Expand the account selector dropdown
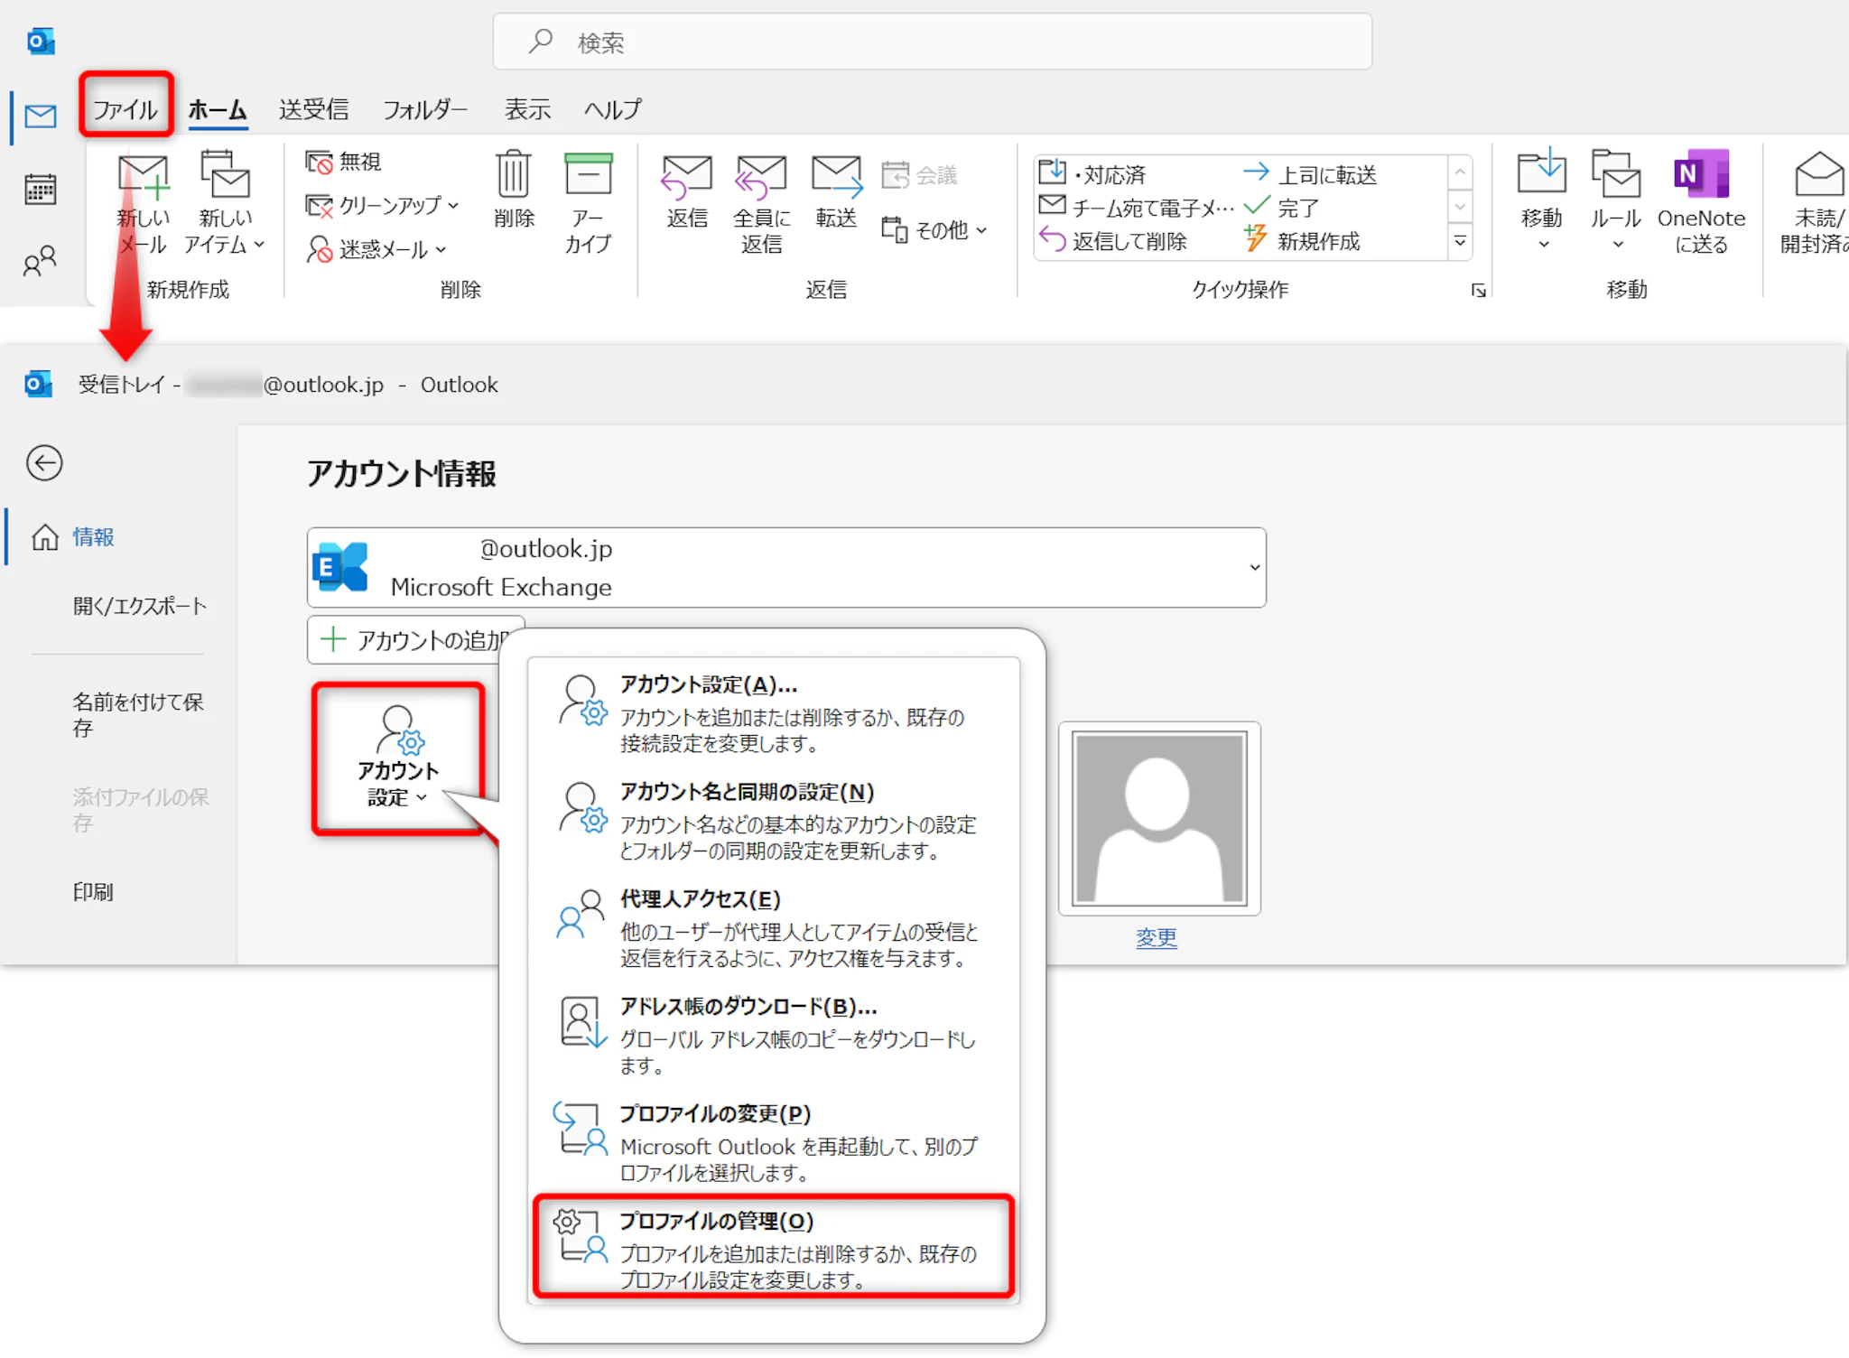This screenshot has height=1358, width=1849. 1254,568
